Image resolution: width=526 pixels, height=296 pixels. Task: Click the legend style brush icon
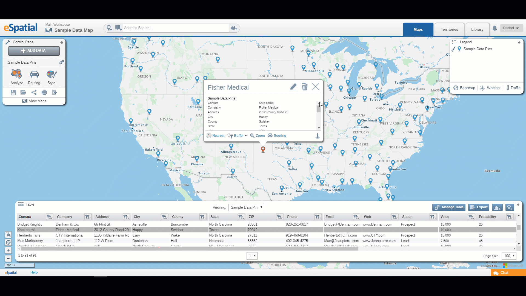point(454,49)
